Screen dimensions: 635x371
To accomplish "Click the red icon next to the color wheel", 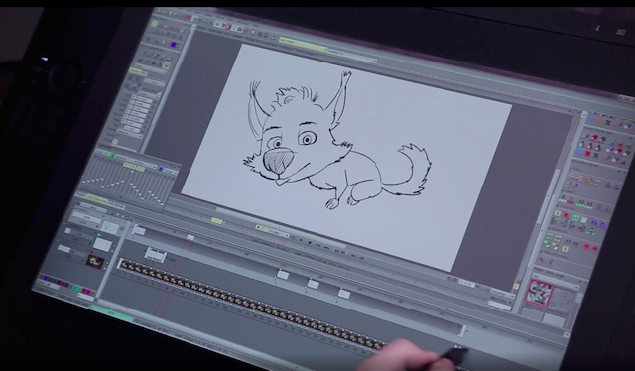I will point(228,27).
